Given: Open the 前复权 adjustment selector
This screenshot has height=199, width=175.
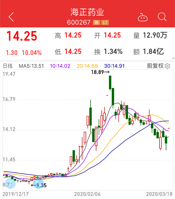Looking at the screenshot, I should [x=155, y=66].
